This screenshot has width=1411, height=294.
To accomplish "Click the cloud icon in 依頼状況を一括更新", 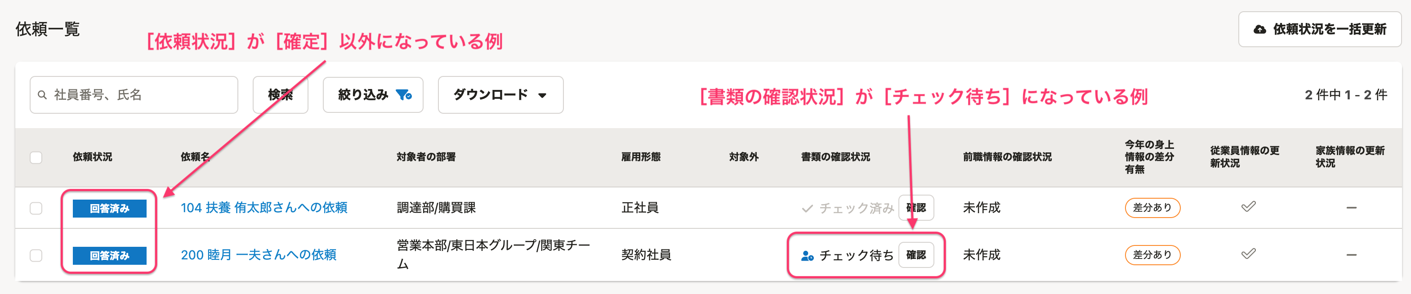I will (x=1259, y=30).
